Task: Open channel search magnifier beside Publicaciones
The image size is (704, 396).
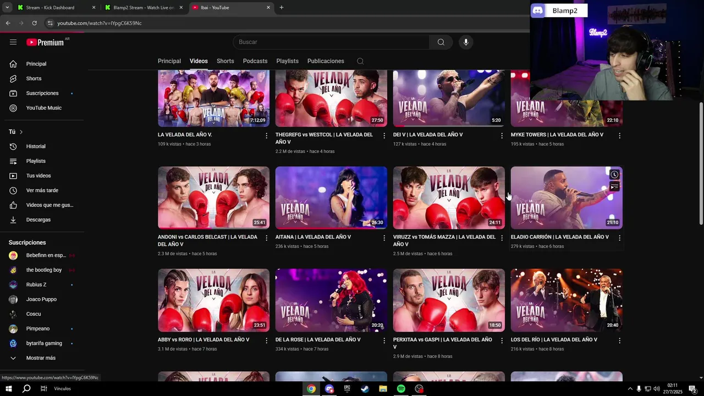Action: pyautogui.click(x=360, y=61)
